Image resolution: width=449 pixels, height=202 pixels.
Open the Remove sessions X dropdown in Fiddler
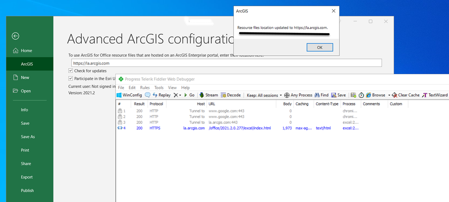click(177, 95)
